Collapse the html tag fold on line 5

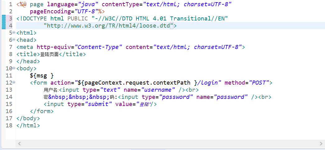point(14,33)
